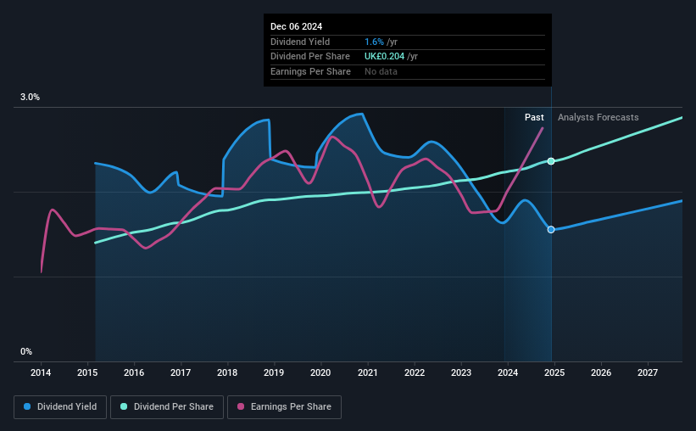
Task: Click the Dividend Per Share tooltip row label
Action: 309,57
